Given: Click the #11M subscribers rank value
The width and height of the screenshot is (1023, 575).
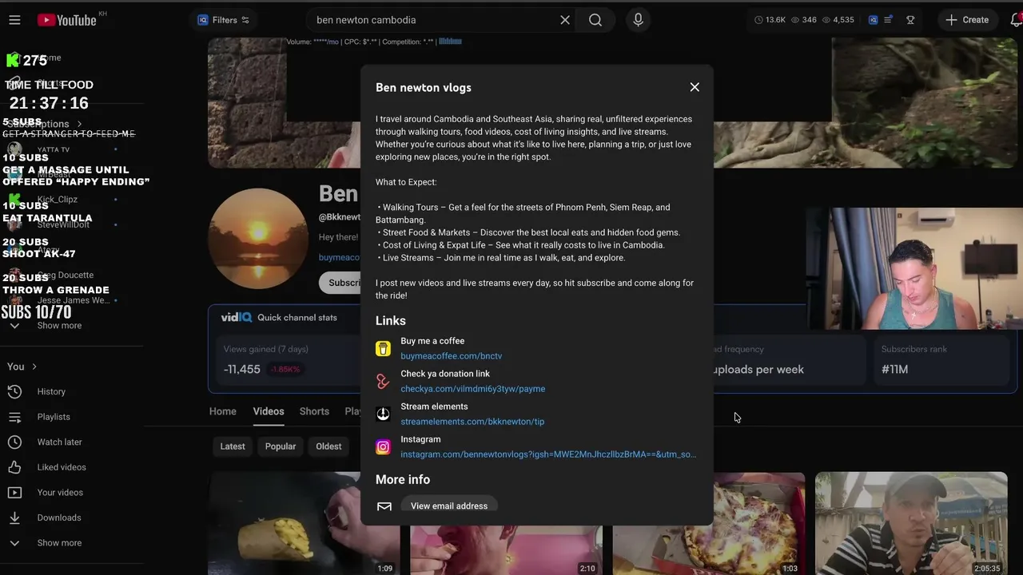Looking at the screenshot, I should click(895, 369).
